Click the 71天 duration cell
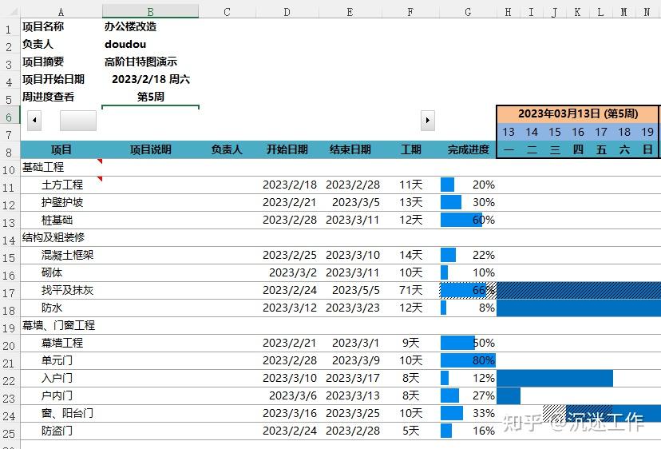 coord(410,290)
